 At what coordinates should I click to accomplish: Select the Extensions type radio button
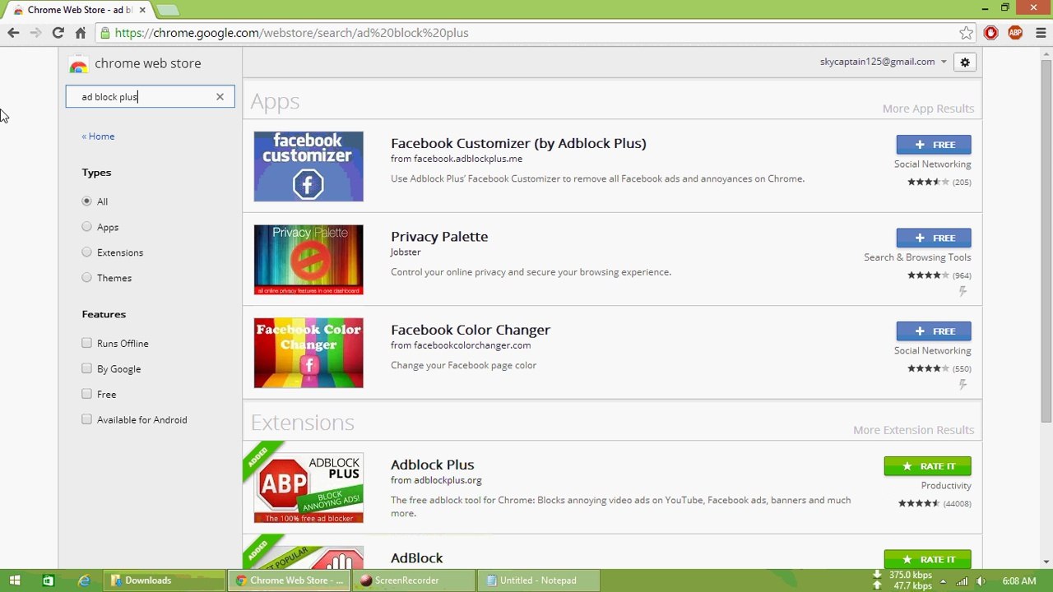86,252
